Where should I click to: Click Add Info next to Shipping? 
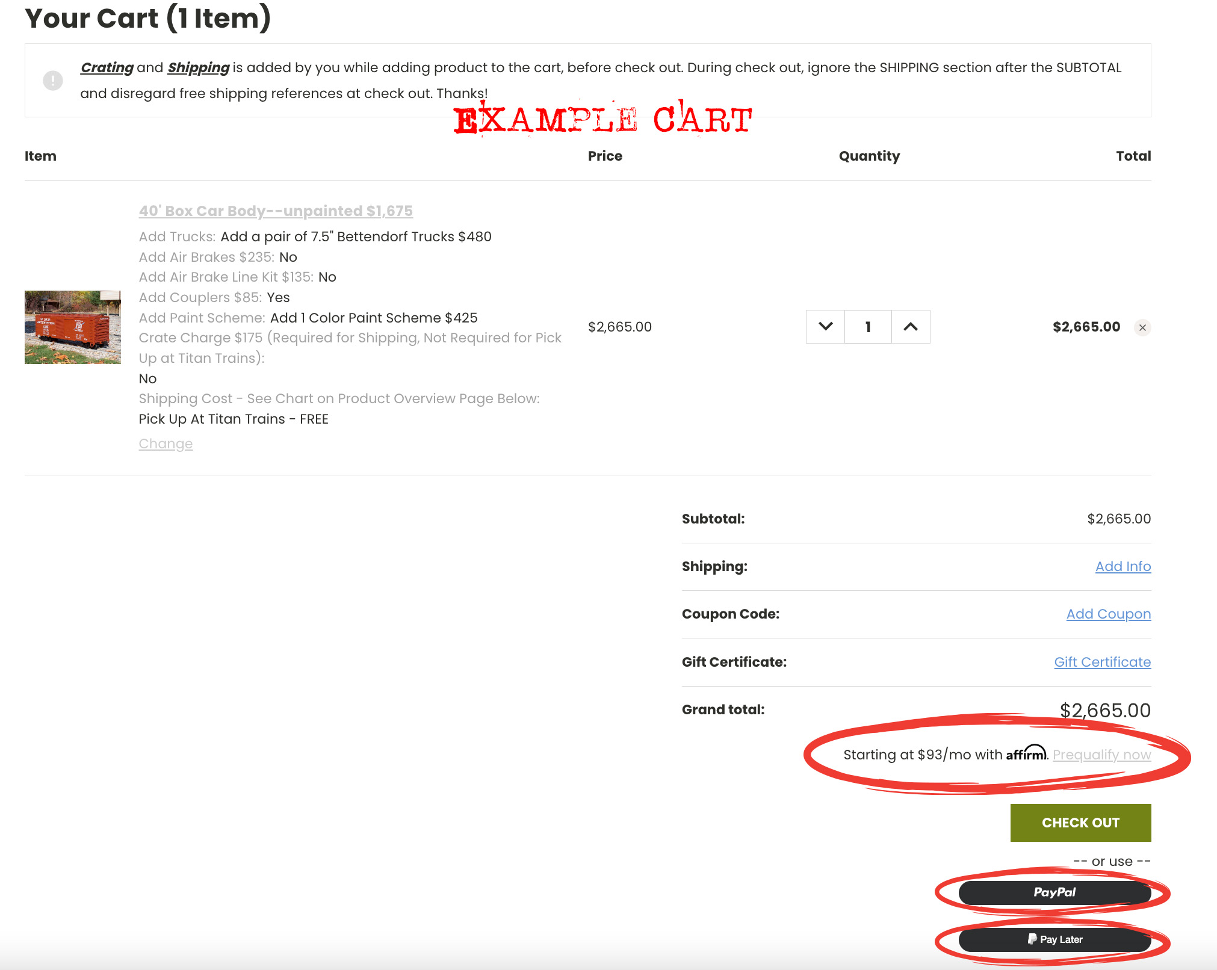click(1122, 566)
